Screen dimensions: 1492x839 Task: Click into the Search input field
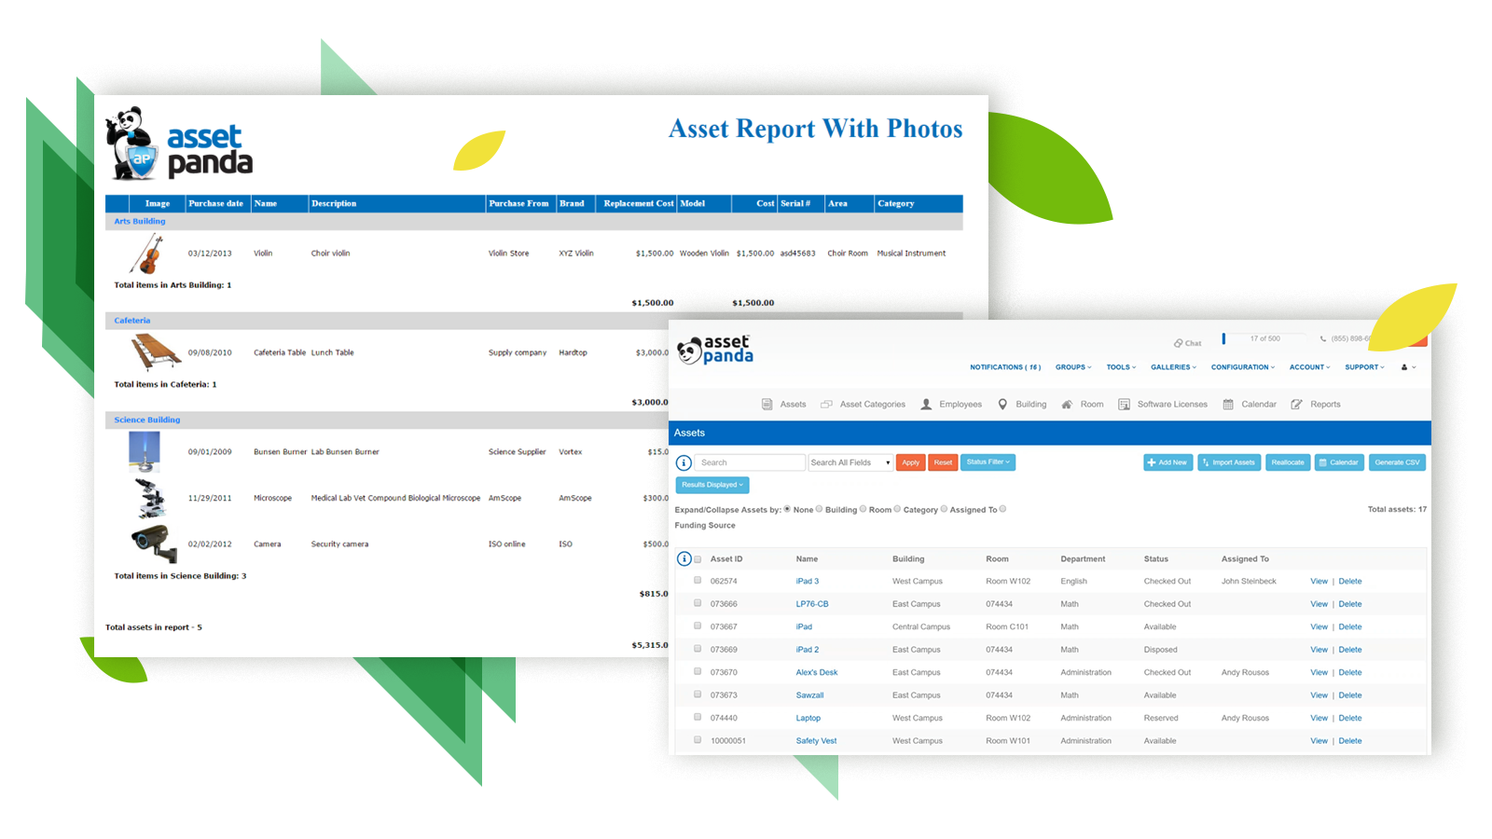[x=750, y=462]
